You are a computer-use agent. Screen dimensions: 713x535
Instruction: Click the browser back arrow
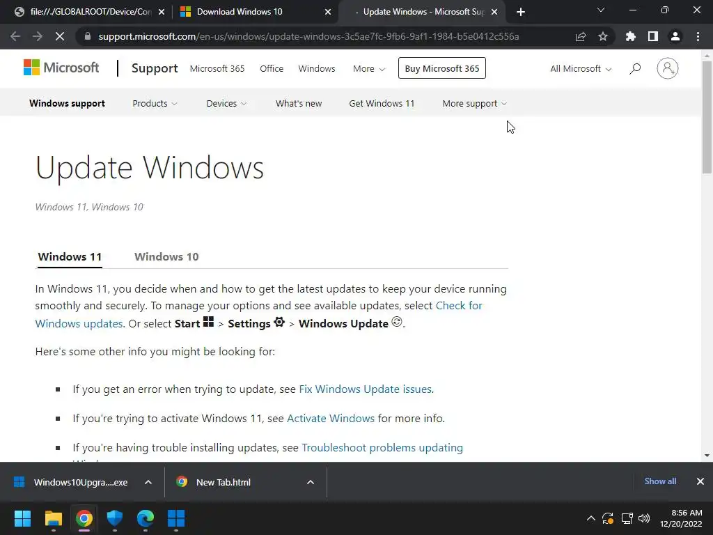pos(15,36)
